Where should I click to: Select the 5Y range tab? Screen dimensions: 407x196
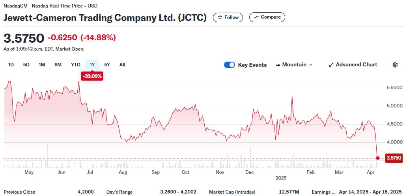107,65
